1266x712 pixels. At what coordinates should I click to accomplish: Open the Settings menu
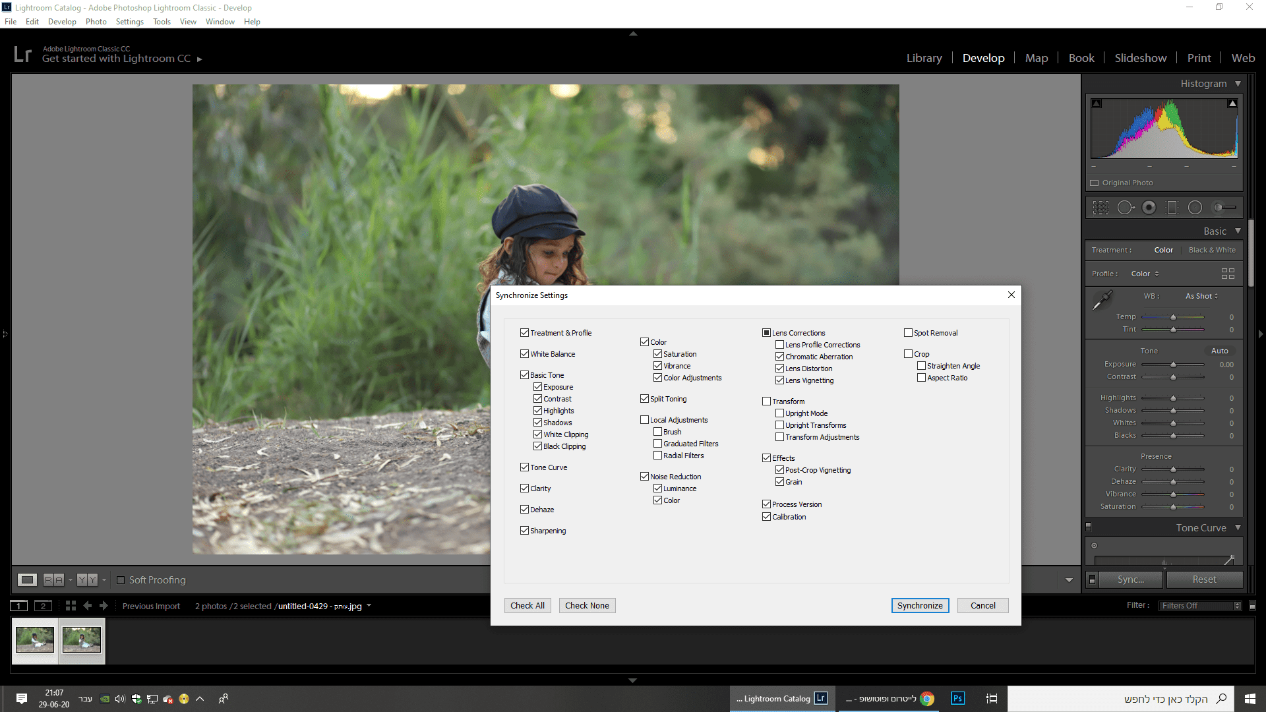pos(129,22)
